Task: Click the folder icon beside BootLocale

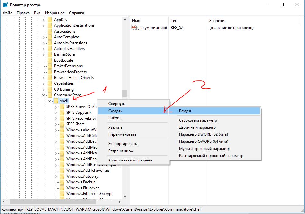Action: [49, 60]
